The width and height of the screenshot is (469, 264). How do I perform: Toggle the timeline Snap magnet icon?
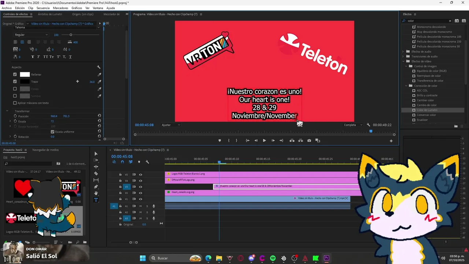point(122,162)
